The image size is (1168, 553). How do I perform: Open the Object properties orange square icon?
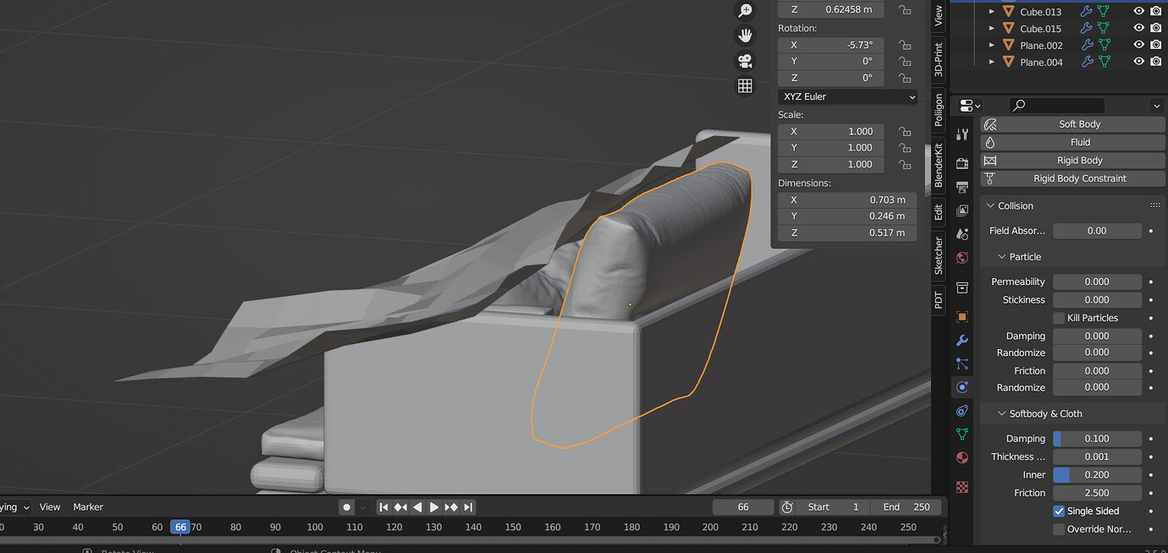coord(961,316)
